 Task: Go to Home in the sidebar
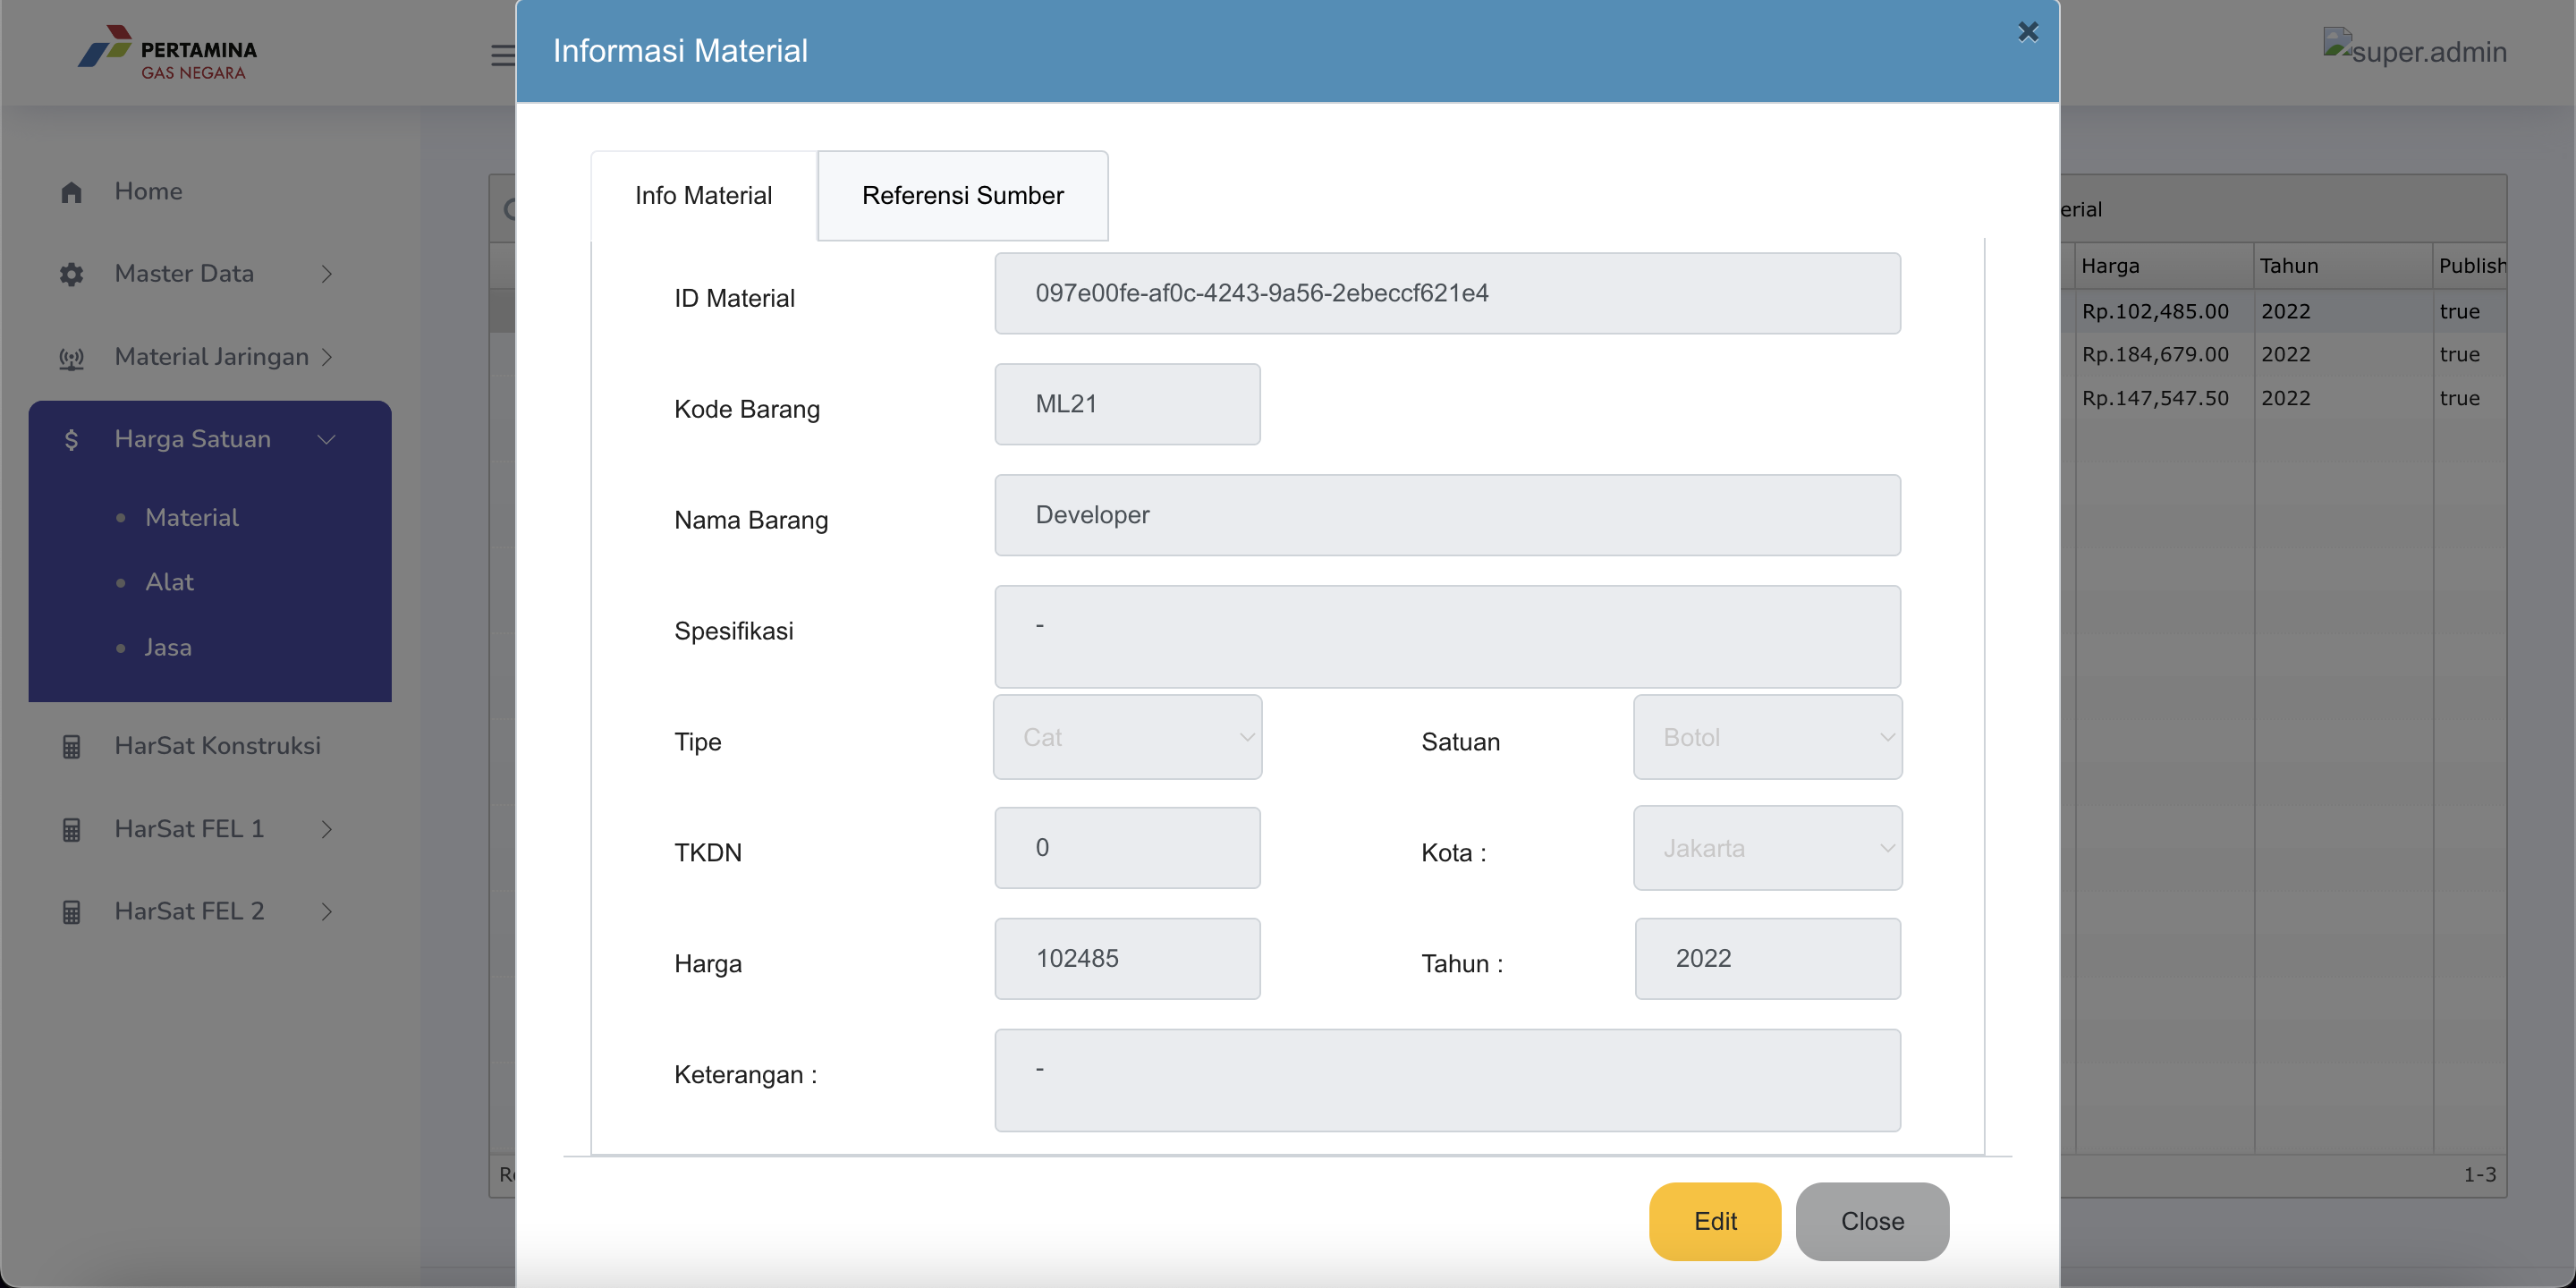[x=148, y=191]
